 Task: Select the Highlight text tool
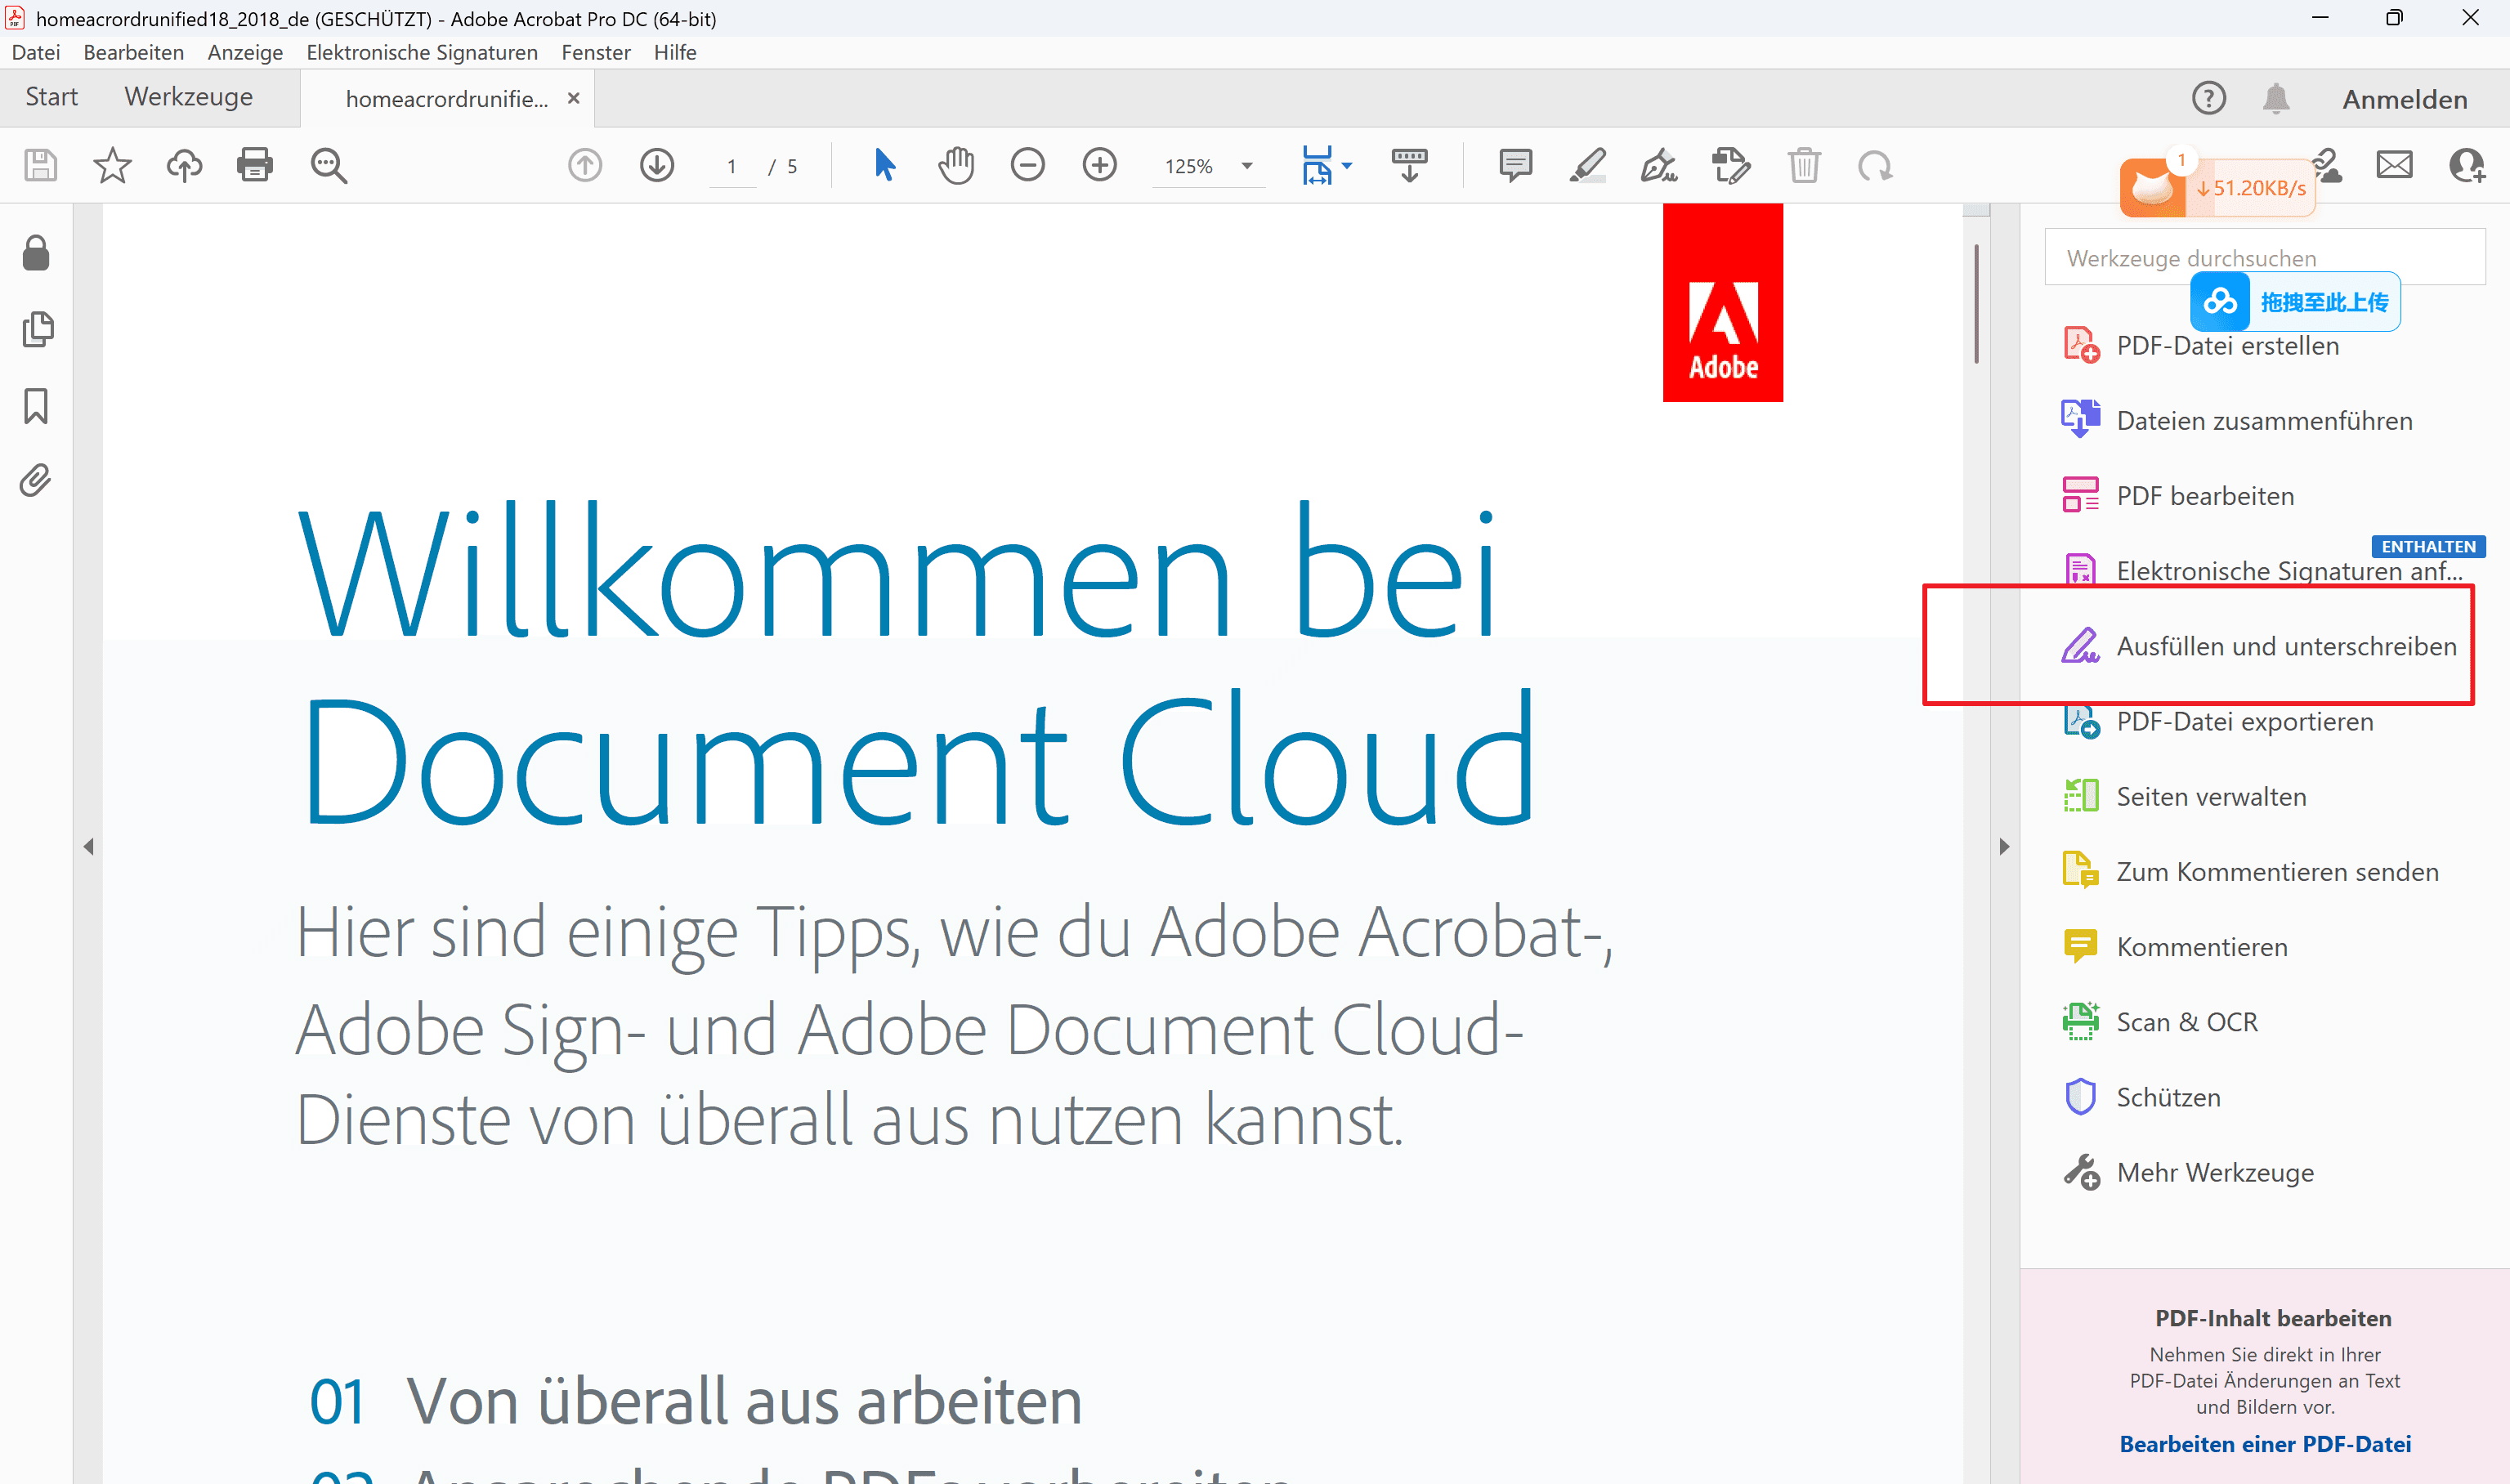pos(1587,165)
